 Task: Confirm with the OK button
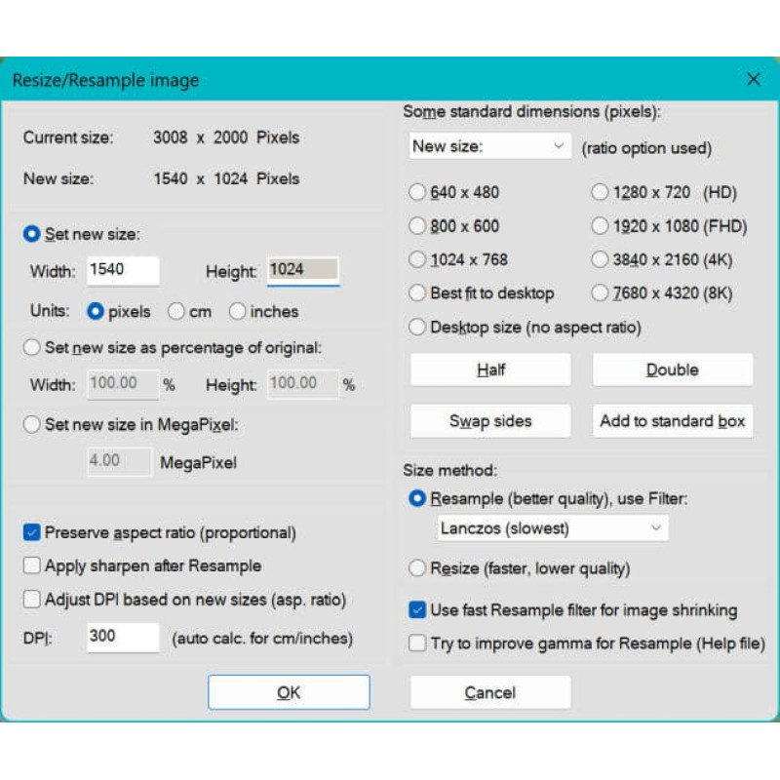pos(289,692)
